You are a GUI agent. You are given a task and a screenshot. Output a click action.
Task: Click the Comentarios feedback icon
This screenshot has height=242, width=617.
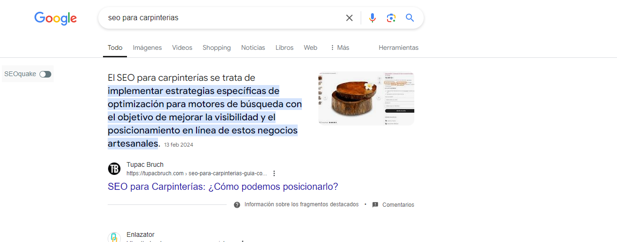tap(375, 205)
